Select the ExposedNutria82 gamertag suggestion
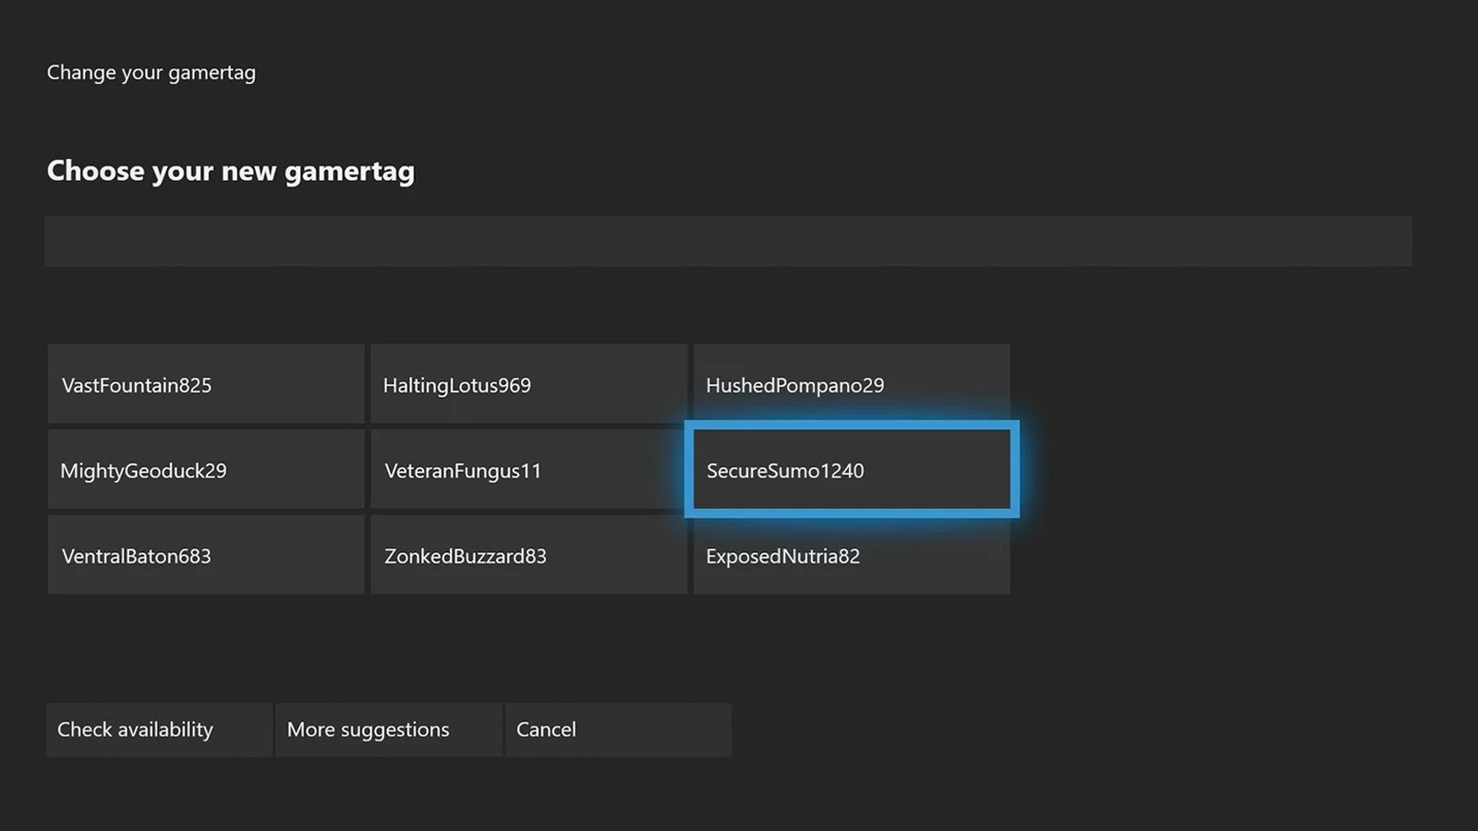The width and height of the screenshot is (1478, 831). [850, 555]
